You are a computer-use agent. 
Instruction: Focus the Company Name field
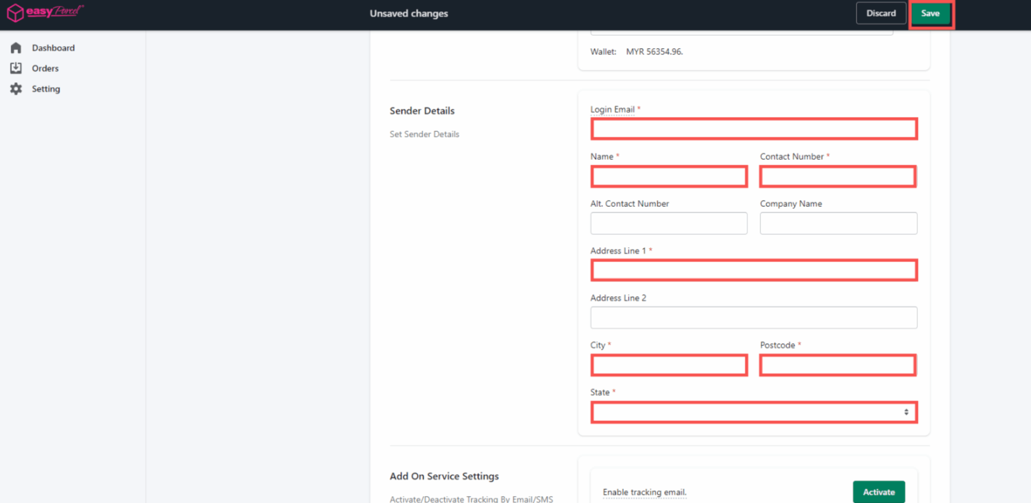tap(838, 223)
